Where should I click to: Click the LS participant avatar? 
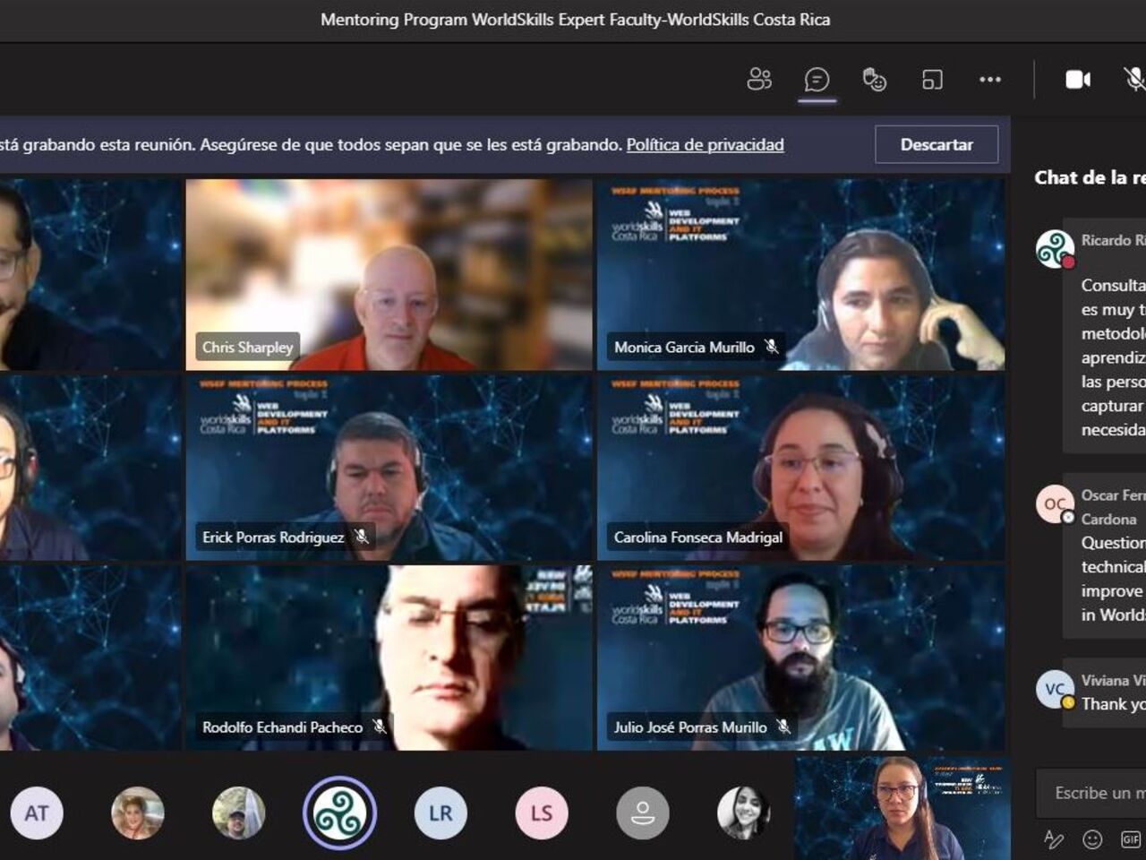(x=542, y=813)
